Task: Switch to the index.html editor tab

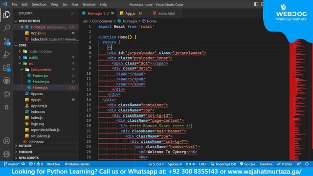Action: 166,13
